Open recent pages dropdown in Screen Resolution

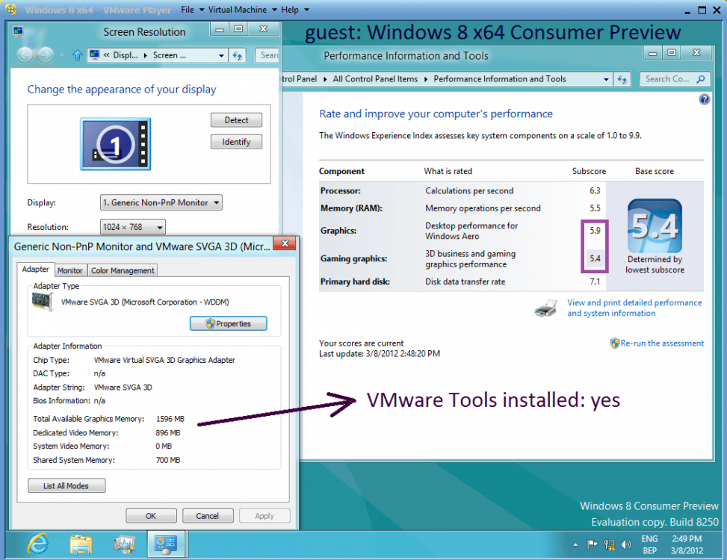pyautogui.click(x=62, y=55)
